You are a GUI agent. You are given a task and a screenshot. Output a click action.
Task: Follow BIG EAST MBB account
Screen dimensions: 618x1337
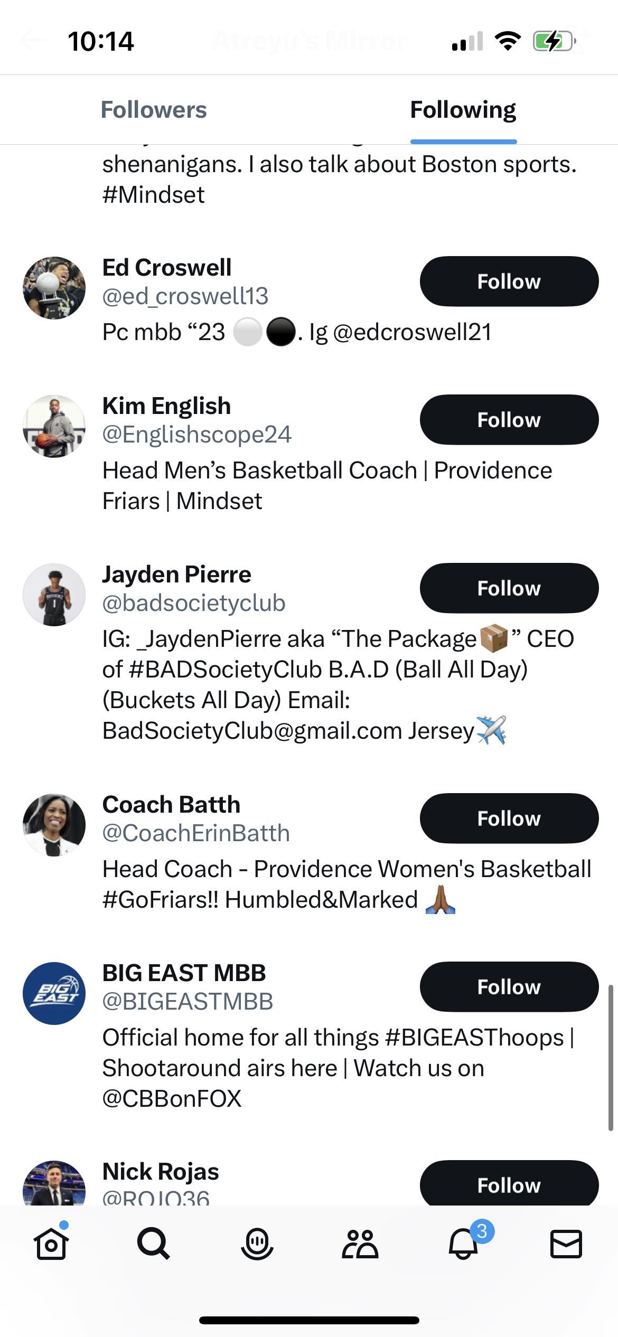(x=509, y=987)
